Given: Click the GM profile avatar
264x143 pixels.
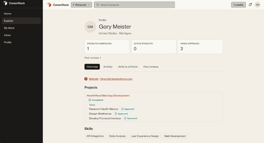Looking at the screenshot, I should tap(90, 27).
